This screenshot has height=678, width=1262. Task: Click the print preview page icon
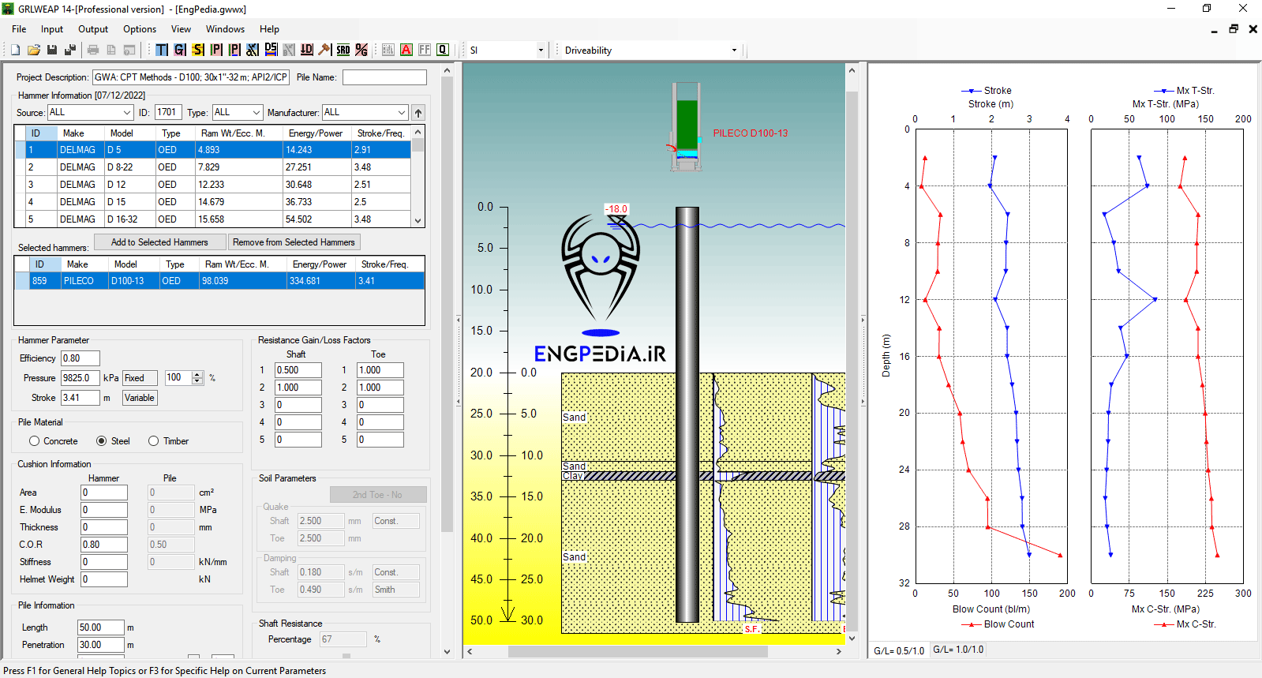click(111, 50)
